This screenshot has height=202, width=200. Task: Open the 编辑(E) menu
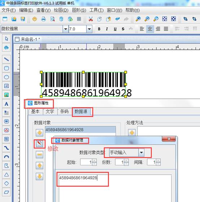[x=26, y=10]
